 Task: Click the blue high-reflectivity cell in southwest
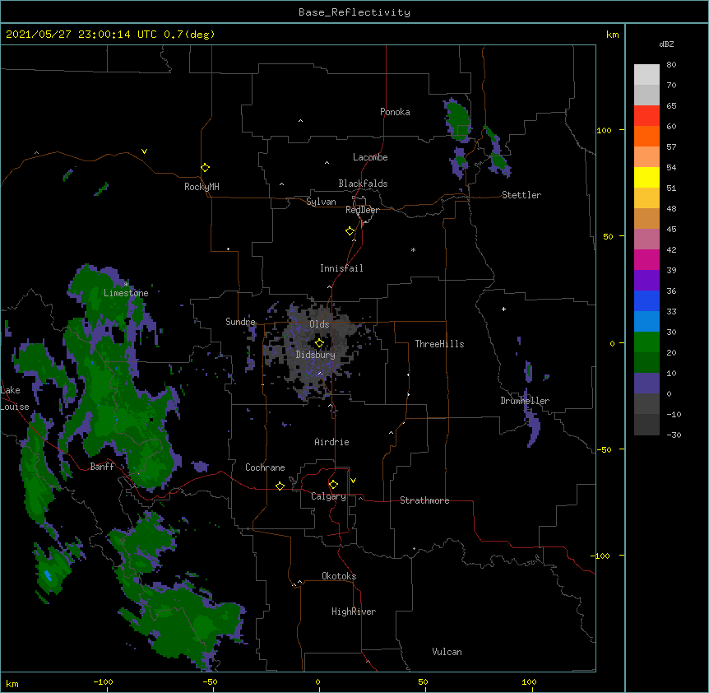[48, 576]
